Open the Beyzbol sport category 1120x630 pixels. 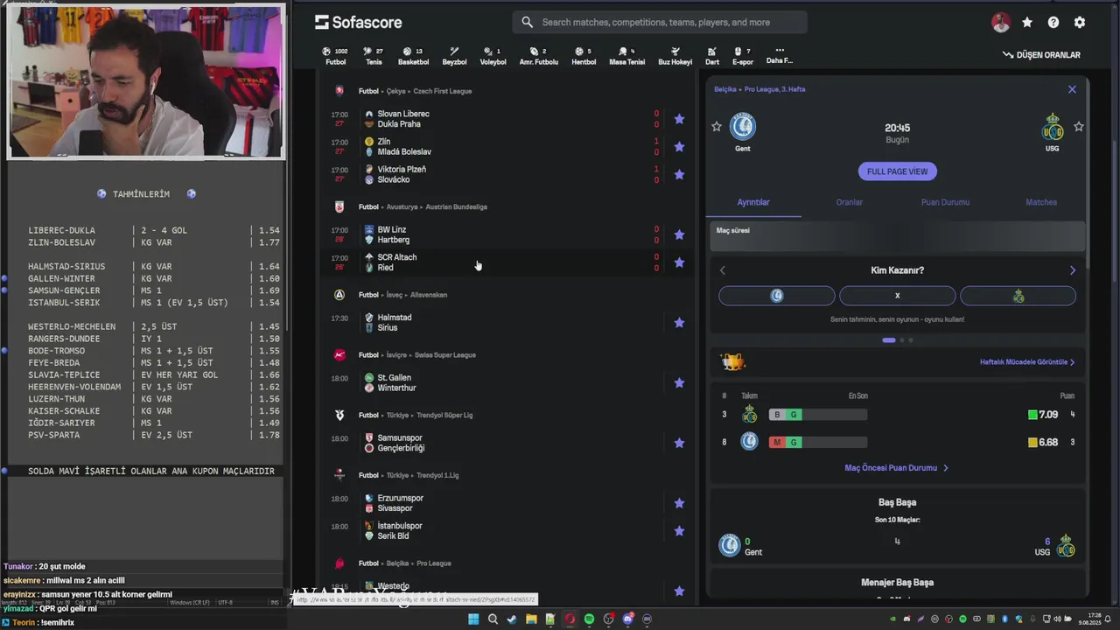pos(454,56)
